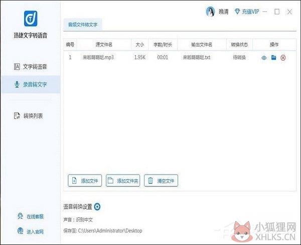Click the 待转换 status cell
Image resolution: width=301 pixels, height=245 pixels.
tap(239, 57)
